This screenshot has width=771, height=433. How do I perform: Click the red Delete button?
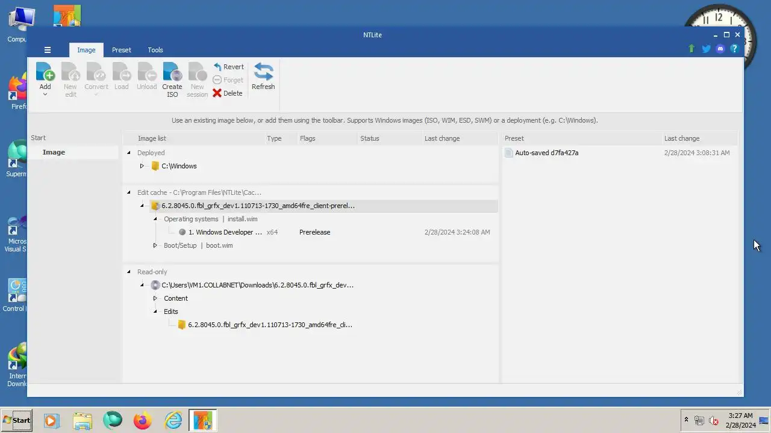tap(228, 93)
